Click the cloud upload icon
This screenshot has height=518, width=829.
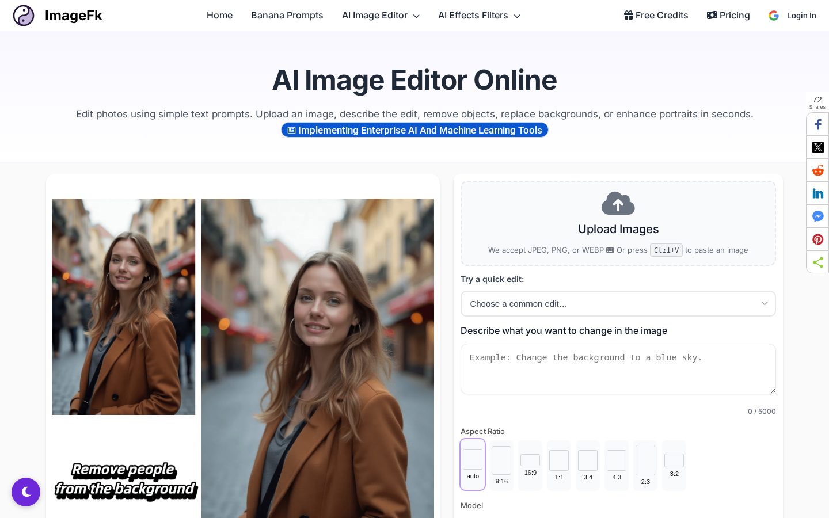pos(618,203)
